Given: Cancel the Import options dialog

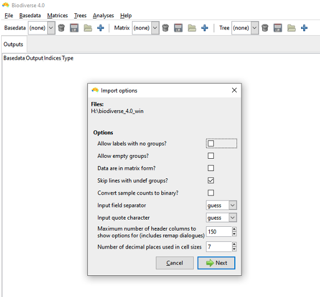Looking at the screenshot, I should (175, 263).
